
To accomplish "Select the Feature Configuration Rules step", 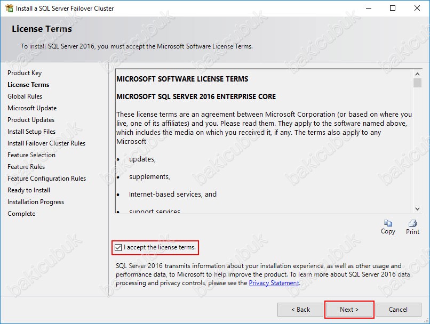I will 46,179.
